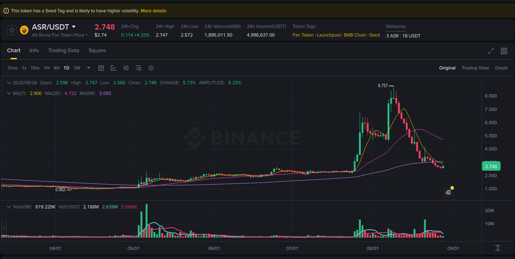
Task: Select the chart overlay/line style icon
Action: pyautogui.click(x=114, y=68)
